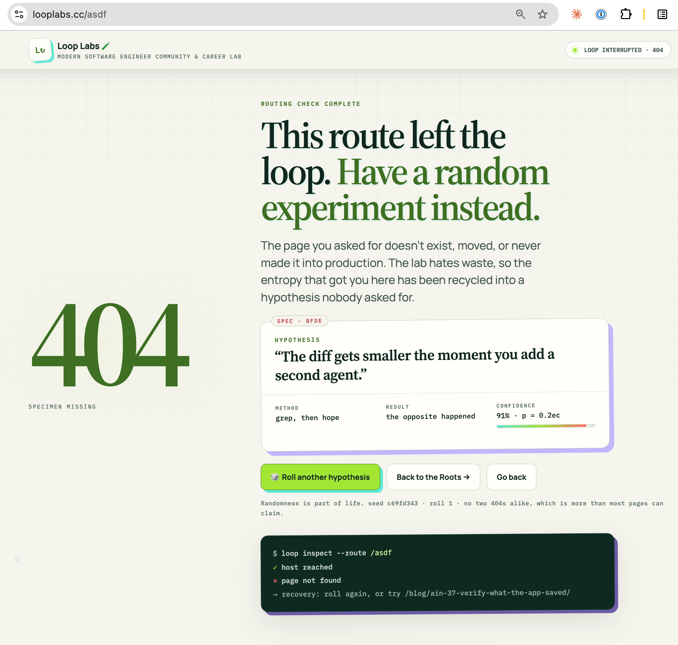Click the site information icon in address bar
The height and width of the screenshot is (645, 678).
[19, 14]
